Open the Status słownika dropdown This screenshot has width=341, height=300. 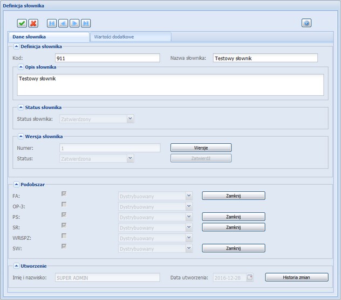pyautogui.click(x=130, y=118)
